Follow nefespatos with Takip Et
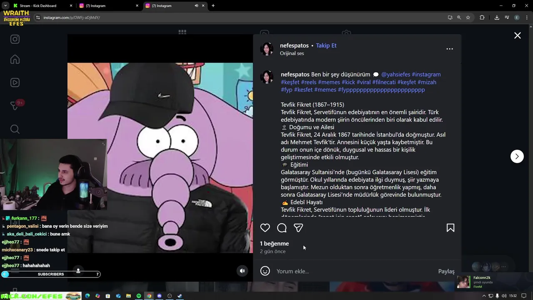Viewport: 533px width, 300px height. click(326, 45)
